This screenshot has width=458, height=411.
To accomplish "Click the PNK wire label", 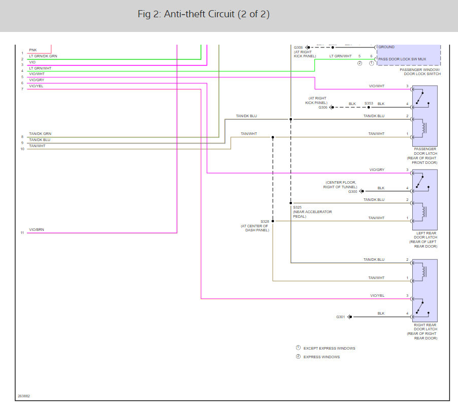I will coord(32,50).
